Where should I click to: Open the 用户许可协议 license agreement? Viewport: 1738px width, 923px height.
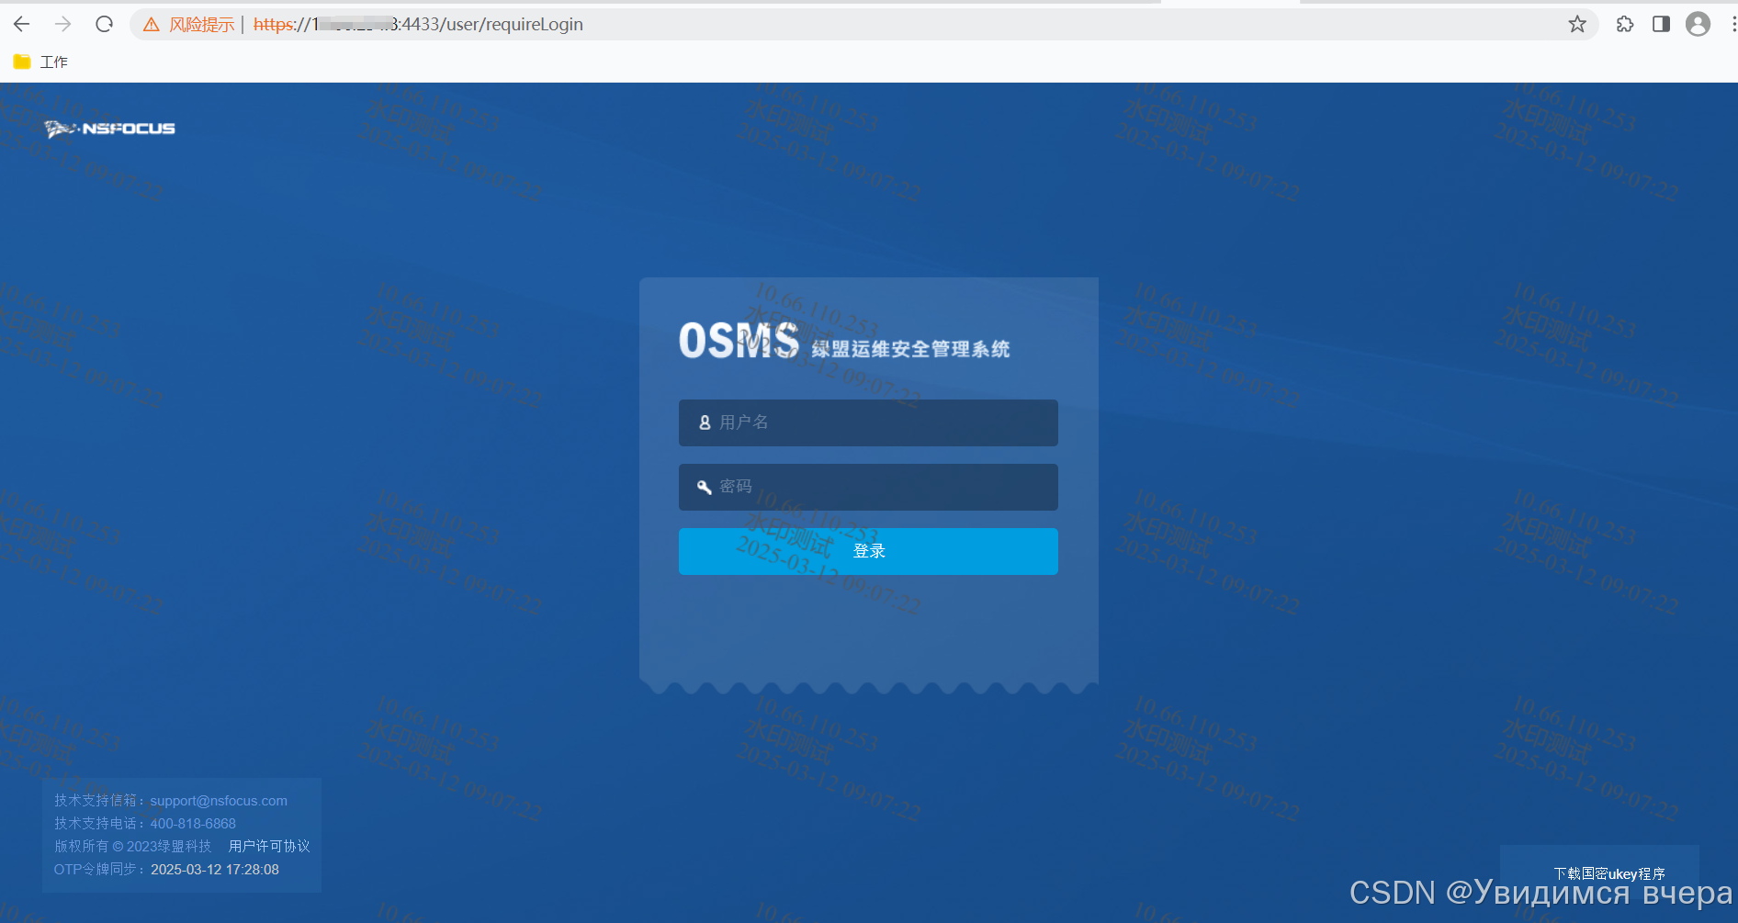[x=268, y=846]
